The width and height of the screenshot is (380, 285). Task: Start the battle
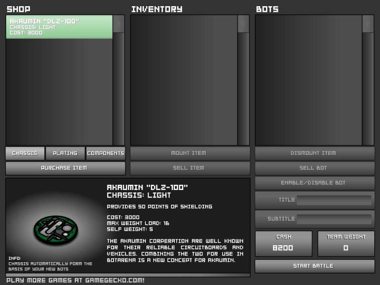coord(314,266)
